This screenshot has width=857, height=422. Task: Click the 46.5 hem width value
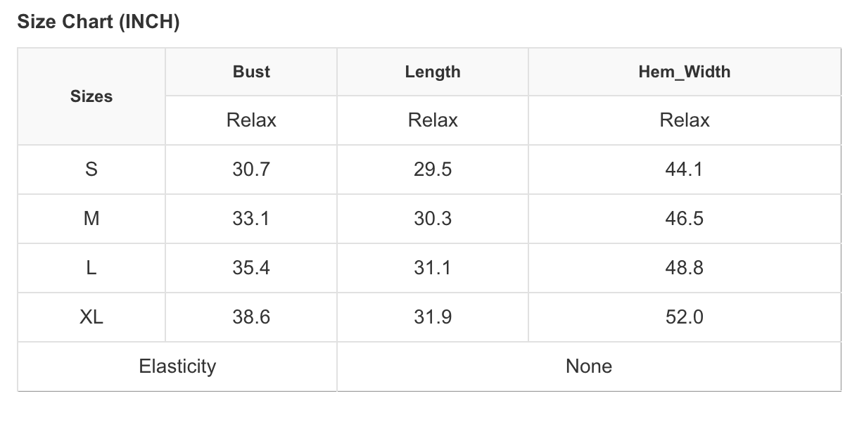(x=685, y=219)
